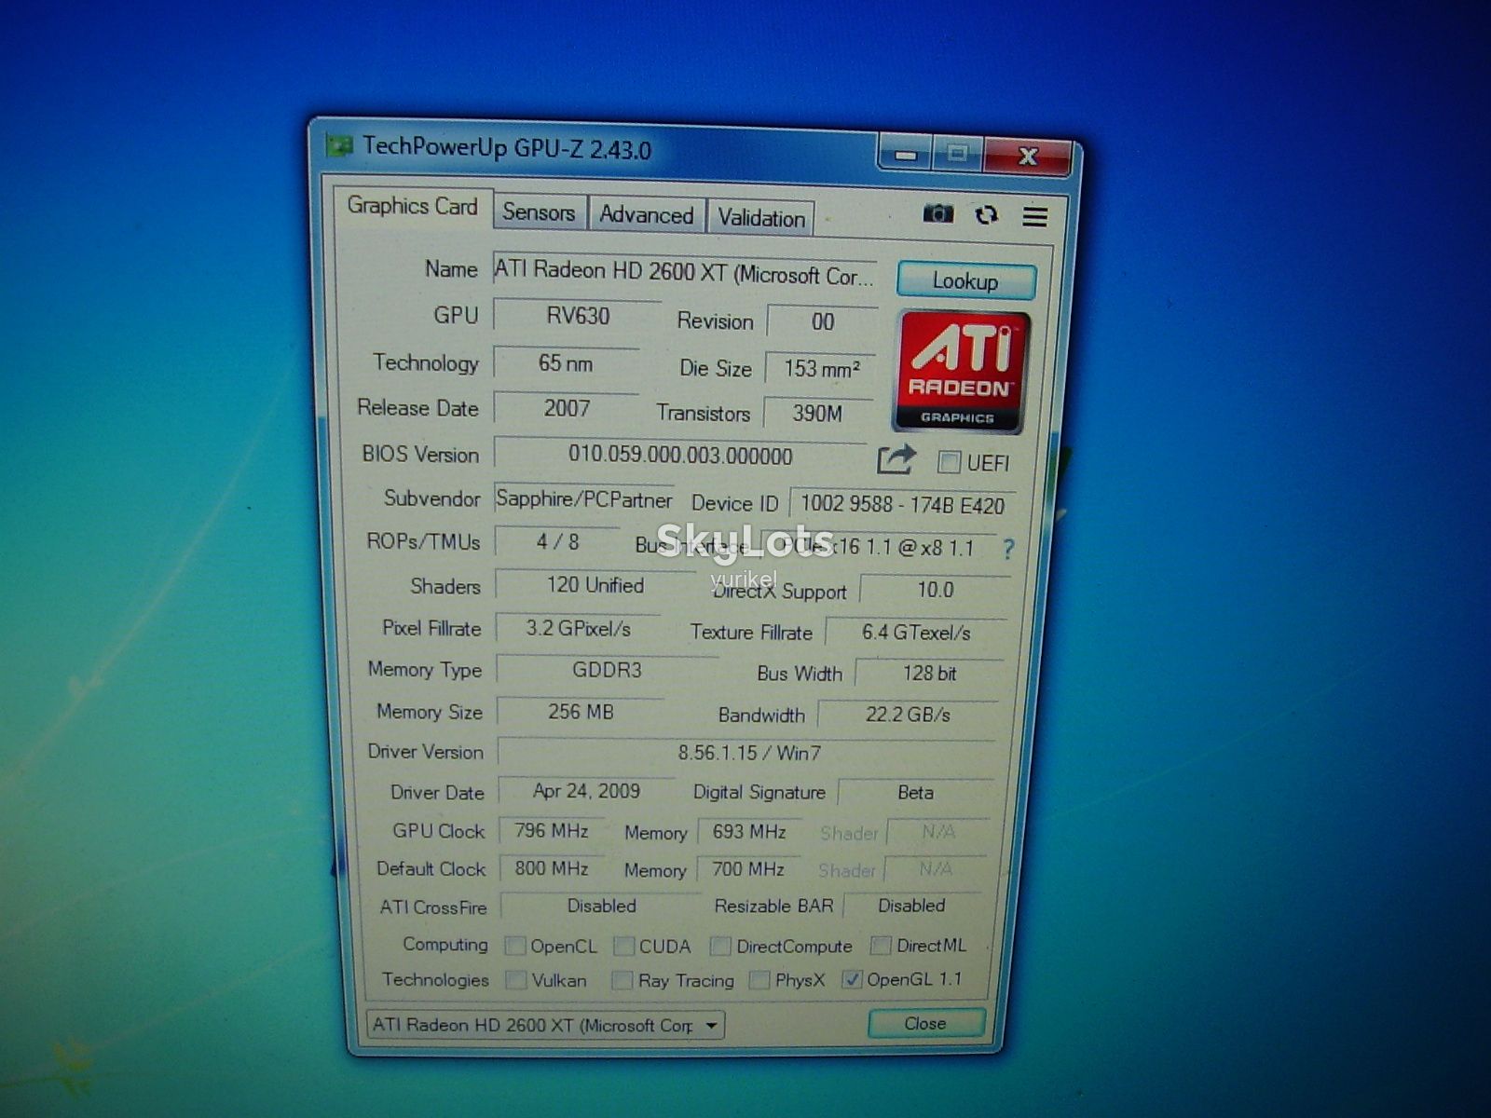Switch to the Sensors tab

[539, 212]
